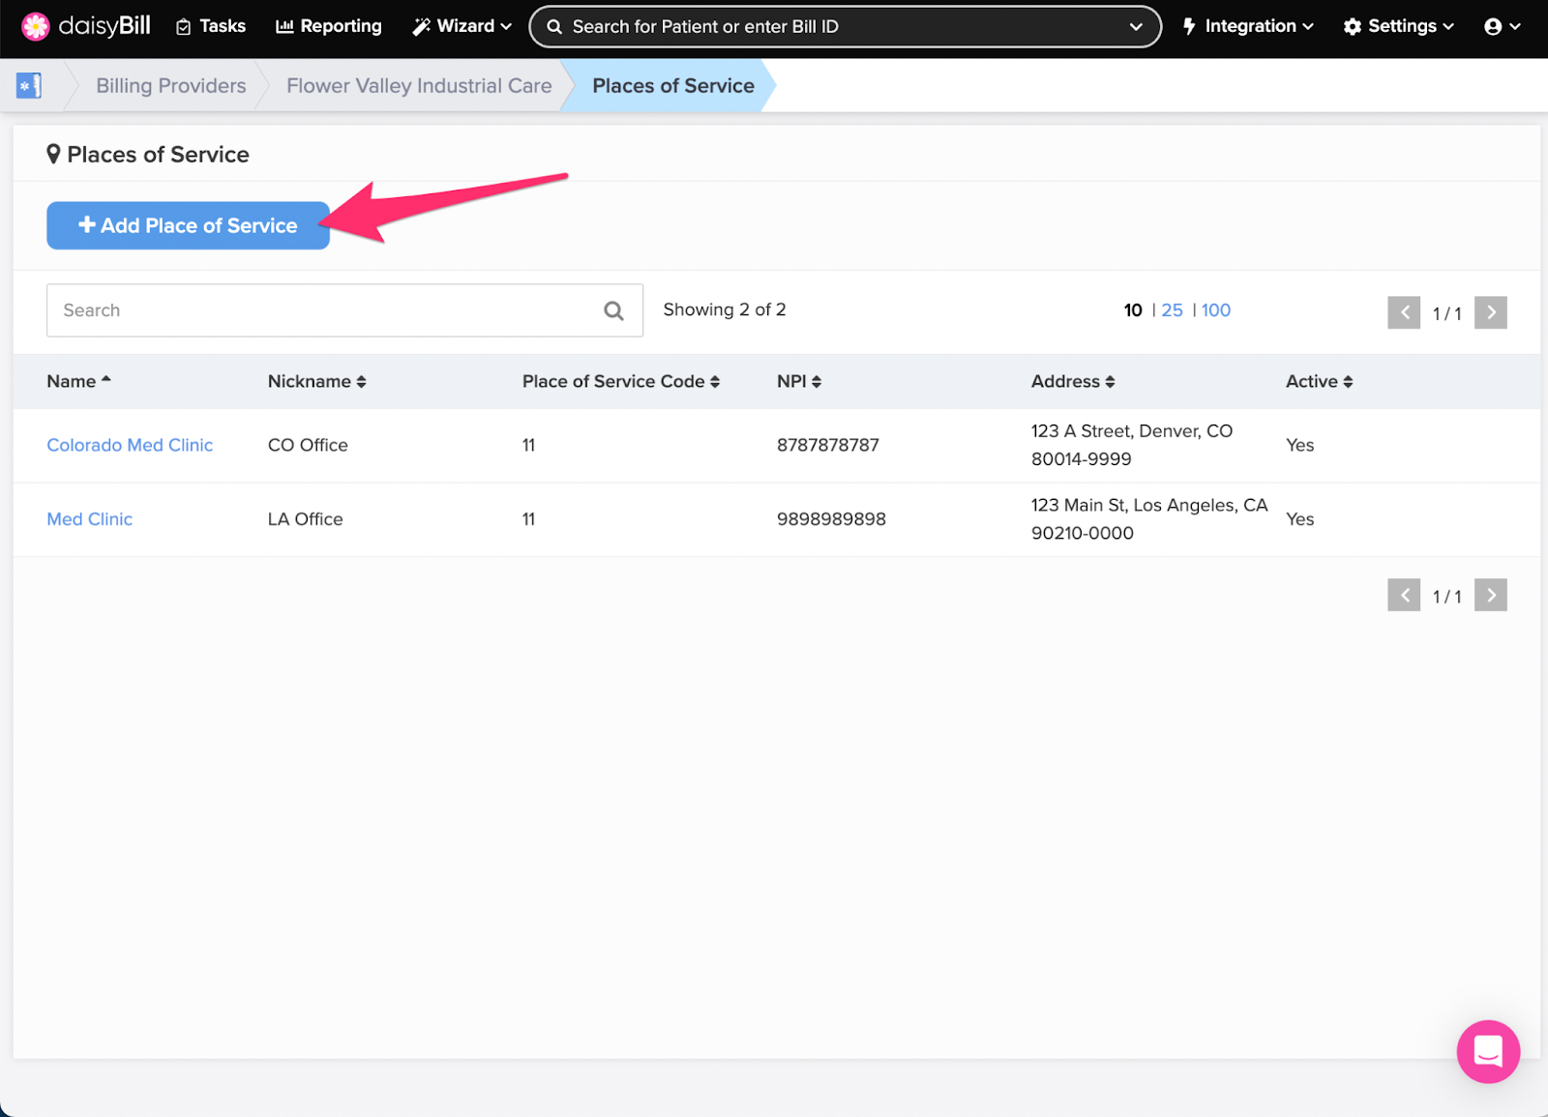Click the magnifying glass search icon
1548x1117 pixels.
[613, 310]
